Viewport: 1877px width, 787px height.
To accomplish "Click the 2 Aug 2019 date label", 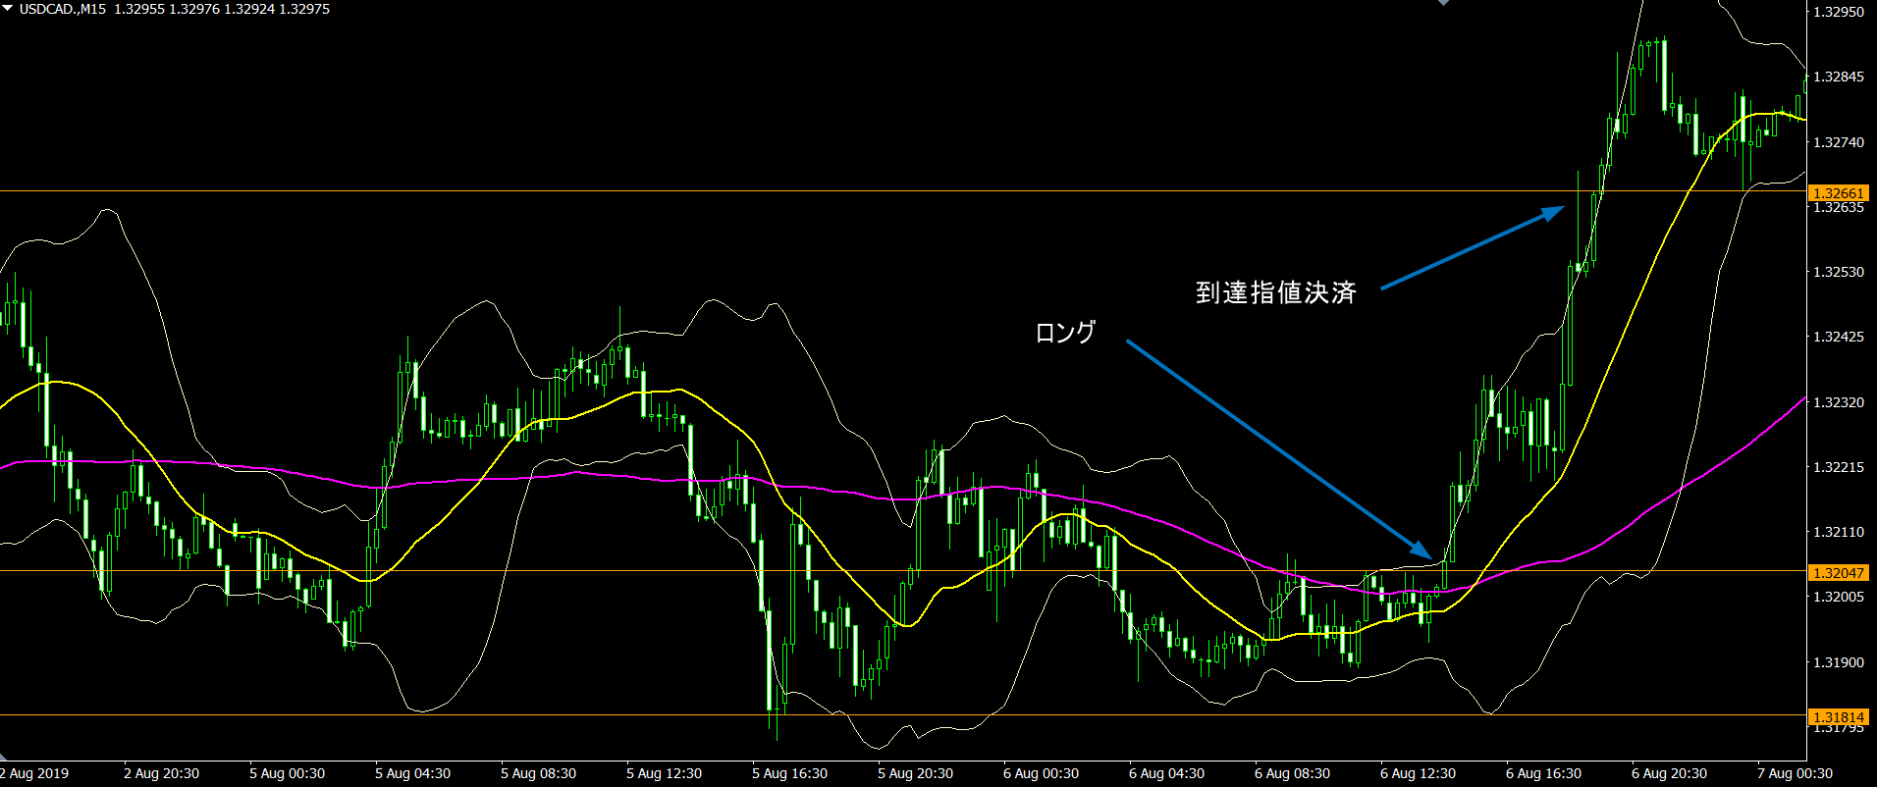I will click(x=34, y=773).
